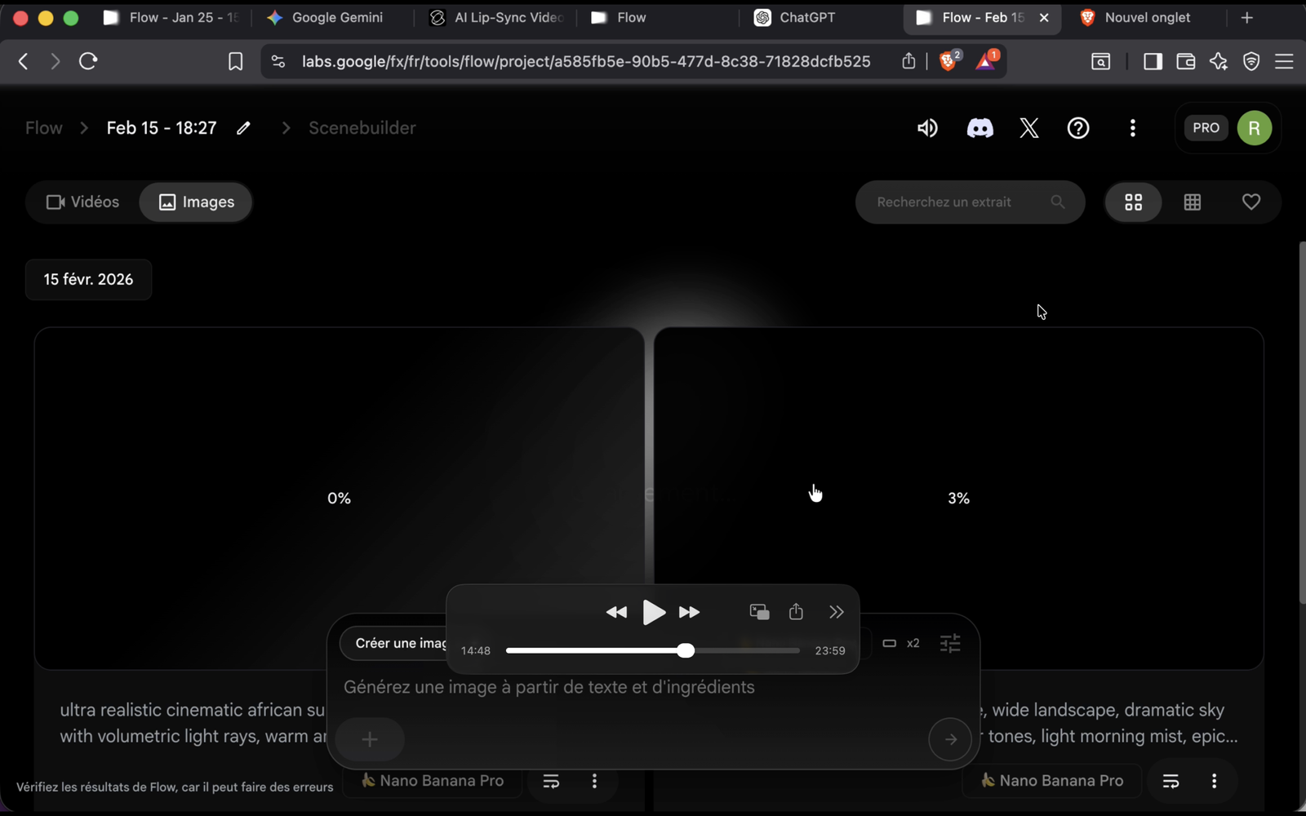The height and width of the screenshot is (816, 1306).
Task: Switch to large grid view
Action: (x=1133, y=202)
